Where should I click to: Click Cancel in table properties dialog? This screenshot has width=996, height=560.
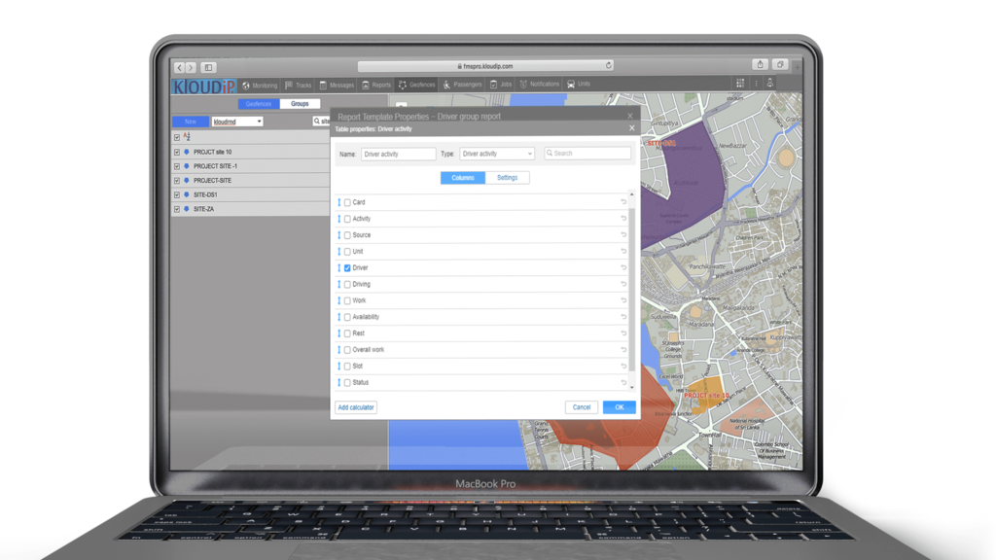[582, 407]
